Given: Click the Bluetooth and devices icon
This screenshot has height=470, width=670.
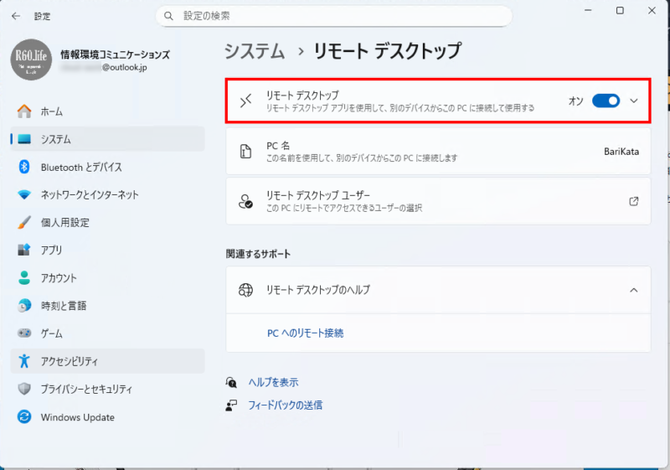Looking at the screenshot, I should [x=24, y=167].
